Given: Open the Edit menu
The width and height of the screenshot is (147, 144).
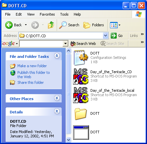Looking at the screenshot, I should 19,14.
